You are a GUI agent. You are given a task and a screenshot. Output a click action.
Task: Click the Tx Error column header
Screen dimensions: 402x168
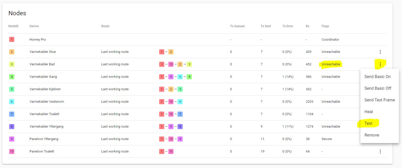click(x=288, y=26)
